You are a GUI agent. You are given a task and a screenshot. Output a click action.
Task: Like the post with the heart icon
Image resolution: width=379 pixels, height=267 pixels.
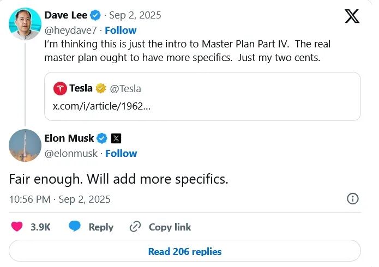coord(17,227)
